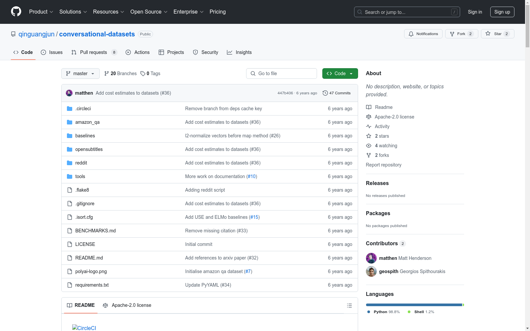
Task: Click the commit history clock icon
Action: pos(325,93)
